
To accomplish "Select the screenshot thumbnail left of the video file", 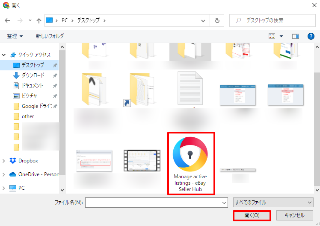I will (94, 161).
